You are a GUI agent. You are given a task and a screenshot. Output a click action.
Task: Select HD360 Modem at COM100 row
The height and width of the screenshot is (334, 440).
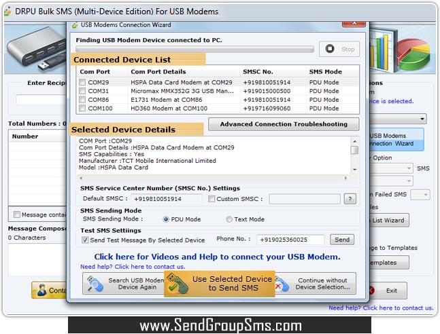click(x=218, y=108)
